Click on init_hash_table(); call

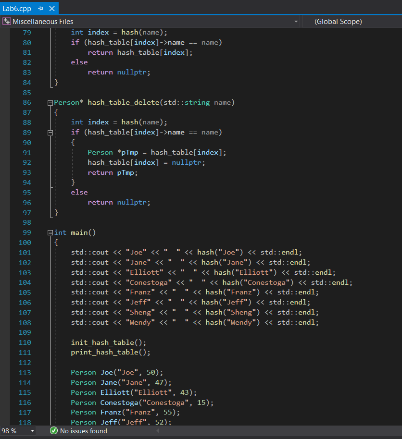pyautogui.click(x=109, y=342)
